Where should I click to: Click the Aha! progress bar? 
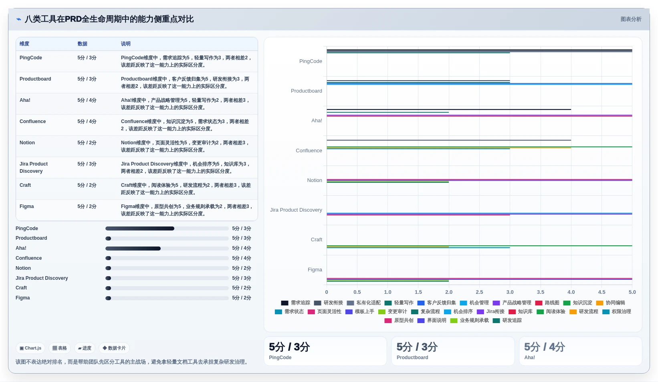click(x=167, y=249)
